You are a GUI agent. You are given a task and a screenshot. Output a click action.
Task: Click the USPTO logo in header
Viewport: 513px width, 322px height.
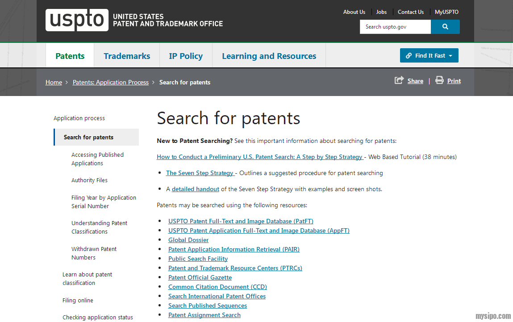pos(77,20)
